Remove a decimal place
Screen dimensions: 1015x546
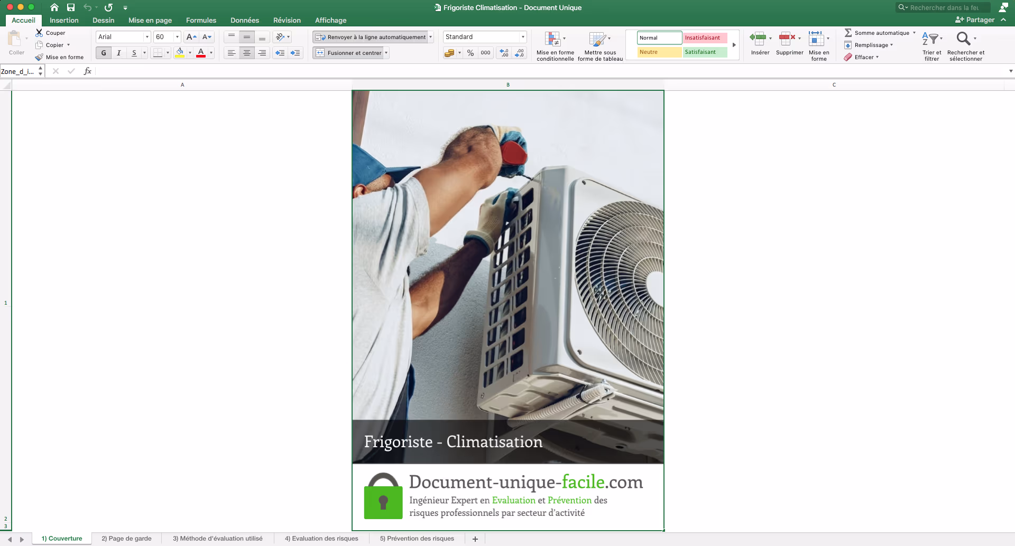coord(519,53)
